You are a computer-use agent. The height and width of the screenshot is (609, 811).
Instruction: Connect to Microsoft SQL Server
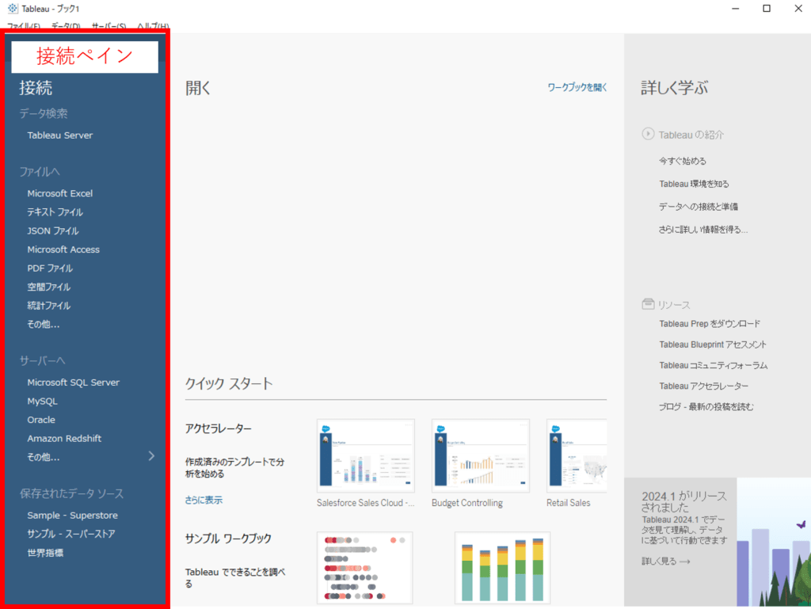[x=74, y=382]
